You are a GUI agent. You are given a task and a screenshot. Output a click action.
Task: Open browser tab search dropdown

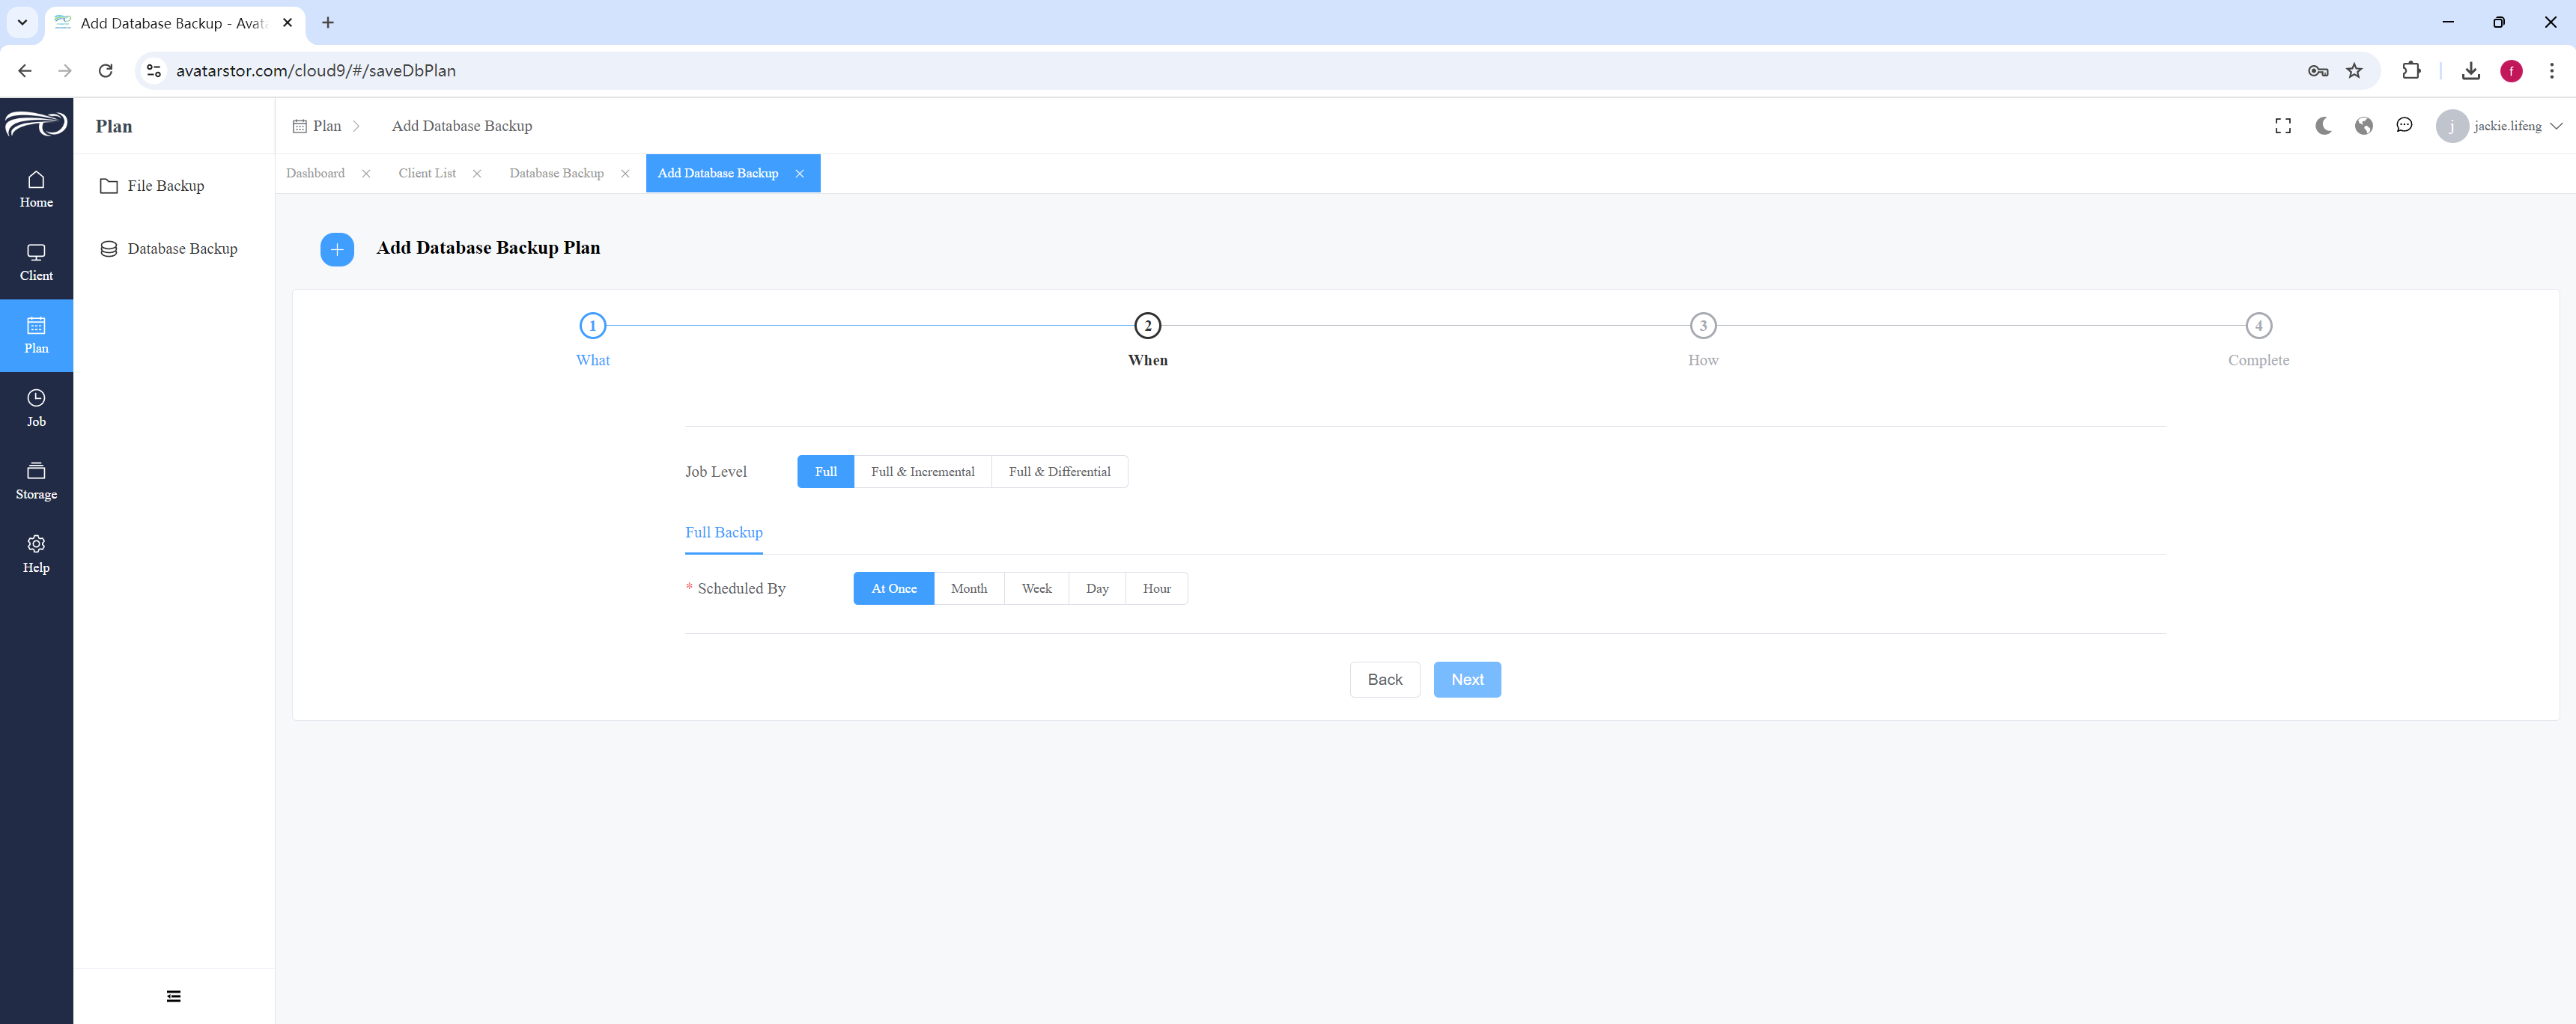(22, 22)
